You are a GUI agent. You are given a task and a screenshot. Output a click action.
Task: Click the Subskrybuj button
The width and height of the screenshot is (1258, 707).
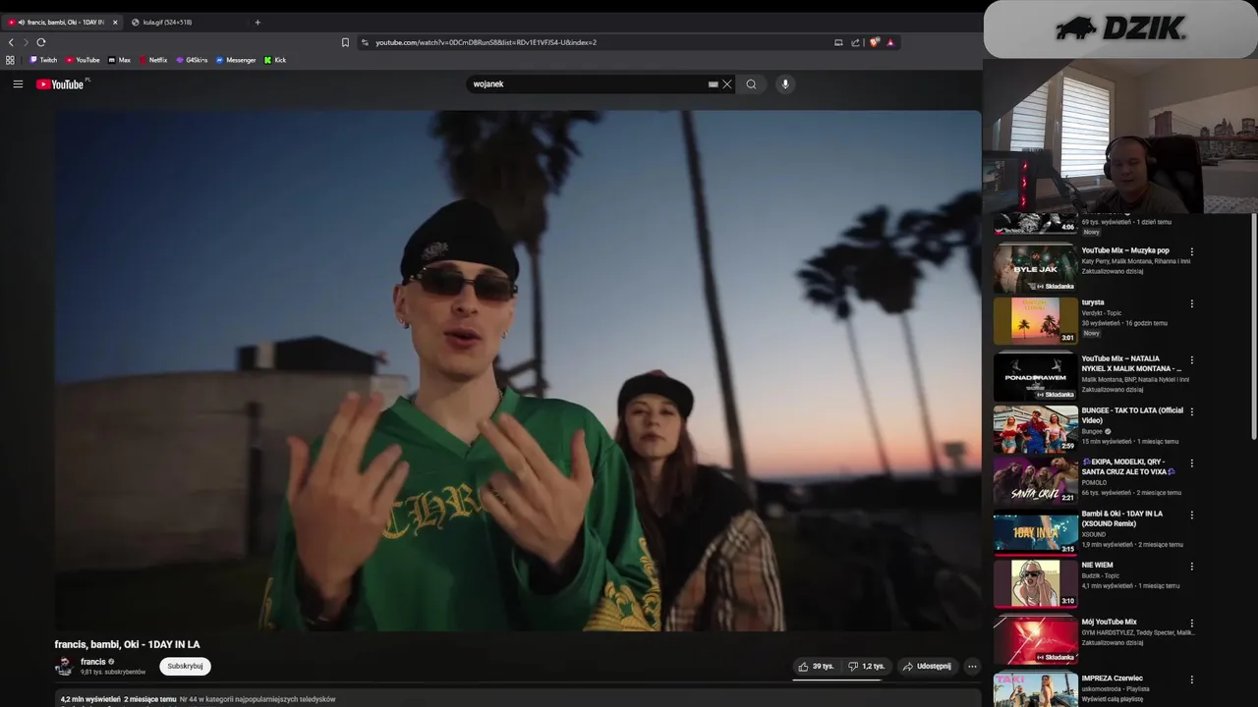[x=185, y=666]
